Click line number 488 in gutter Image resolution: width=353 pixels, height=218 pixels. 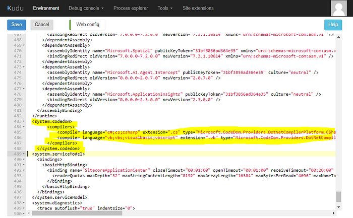(x=18, y=149)
